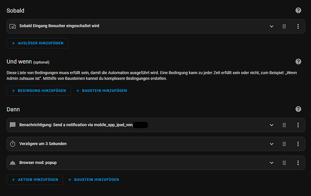Open help for the Dann section
311x196 pixels.
(x=298, y=109)
